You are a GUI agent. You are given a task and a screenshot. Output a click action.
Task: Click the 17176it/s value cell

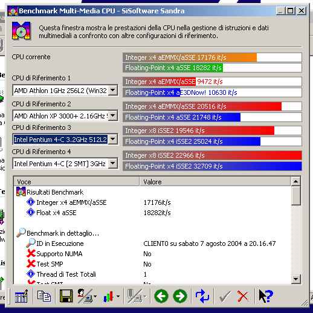click(157, 202)
